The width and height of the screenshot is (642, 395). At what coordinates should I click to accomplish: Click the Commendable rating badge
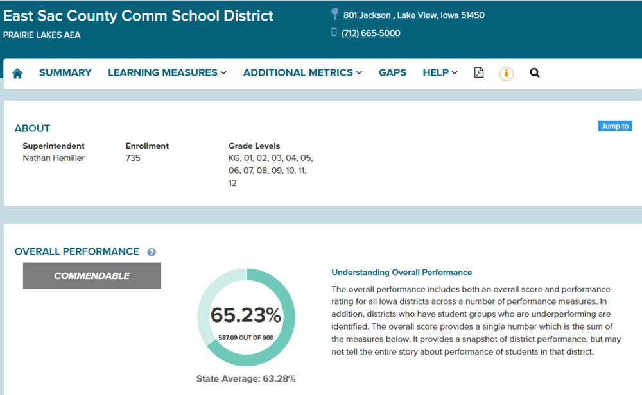point(92,276)
